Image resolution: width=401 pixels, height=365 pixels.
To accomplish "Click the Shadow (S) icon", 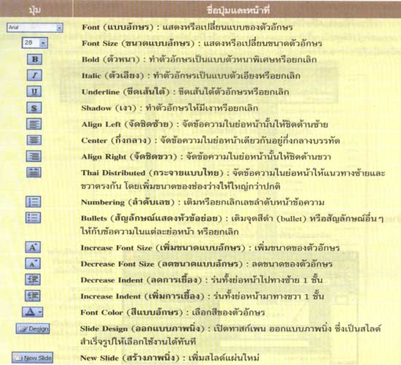I will tap(34, 108).
